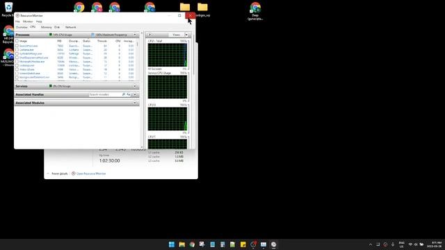Open the Deep Chrome shortcut on desktop
Screen dimensions: 445x250
point(255,11)
